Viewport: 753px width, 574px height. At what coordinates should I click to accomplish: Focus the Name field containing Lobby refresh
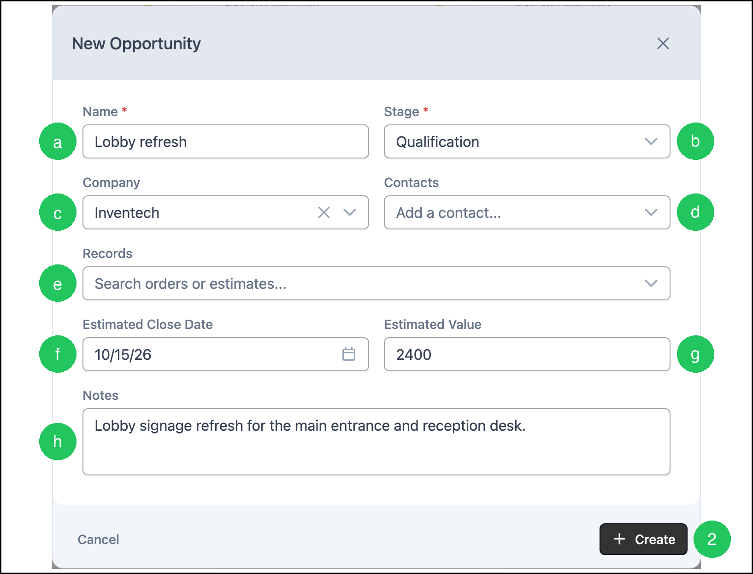226,141
